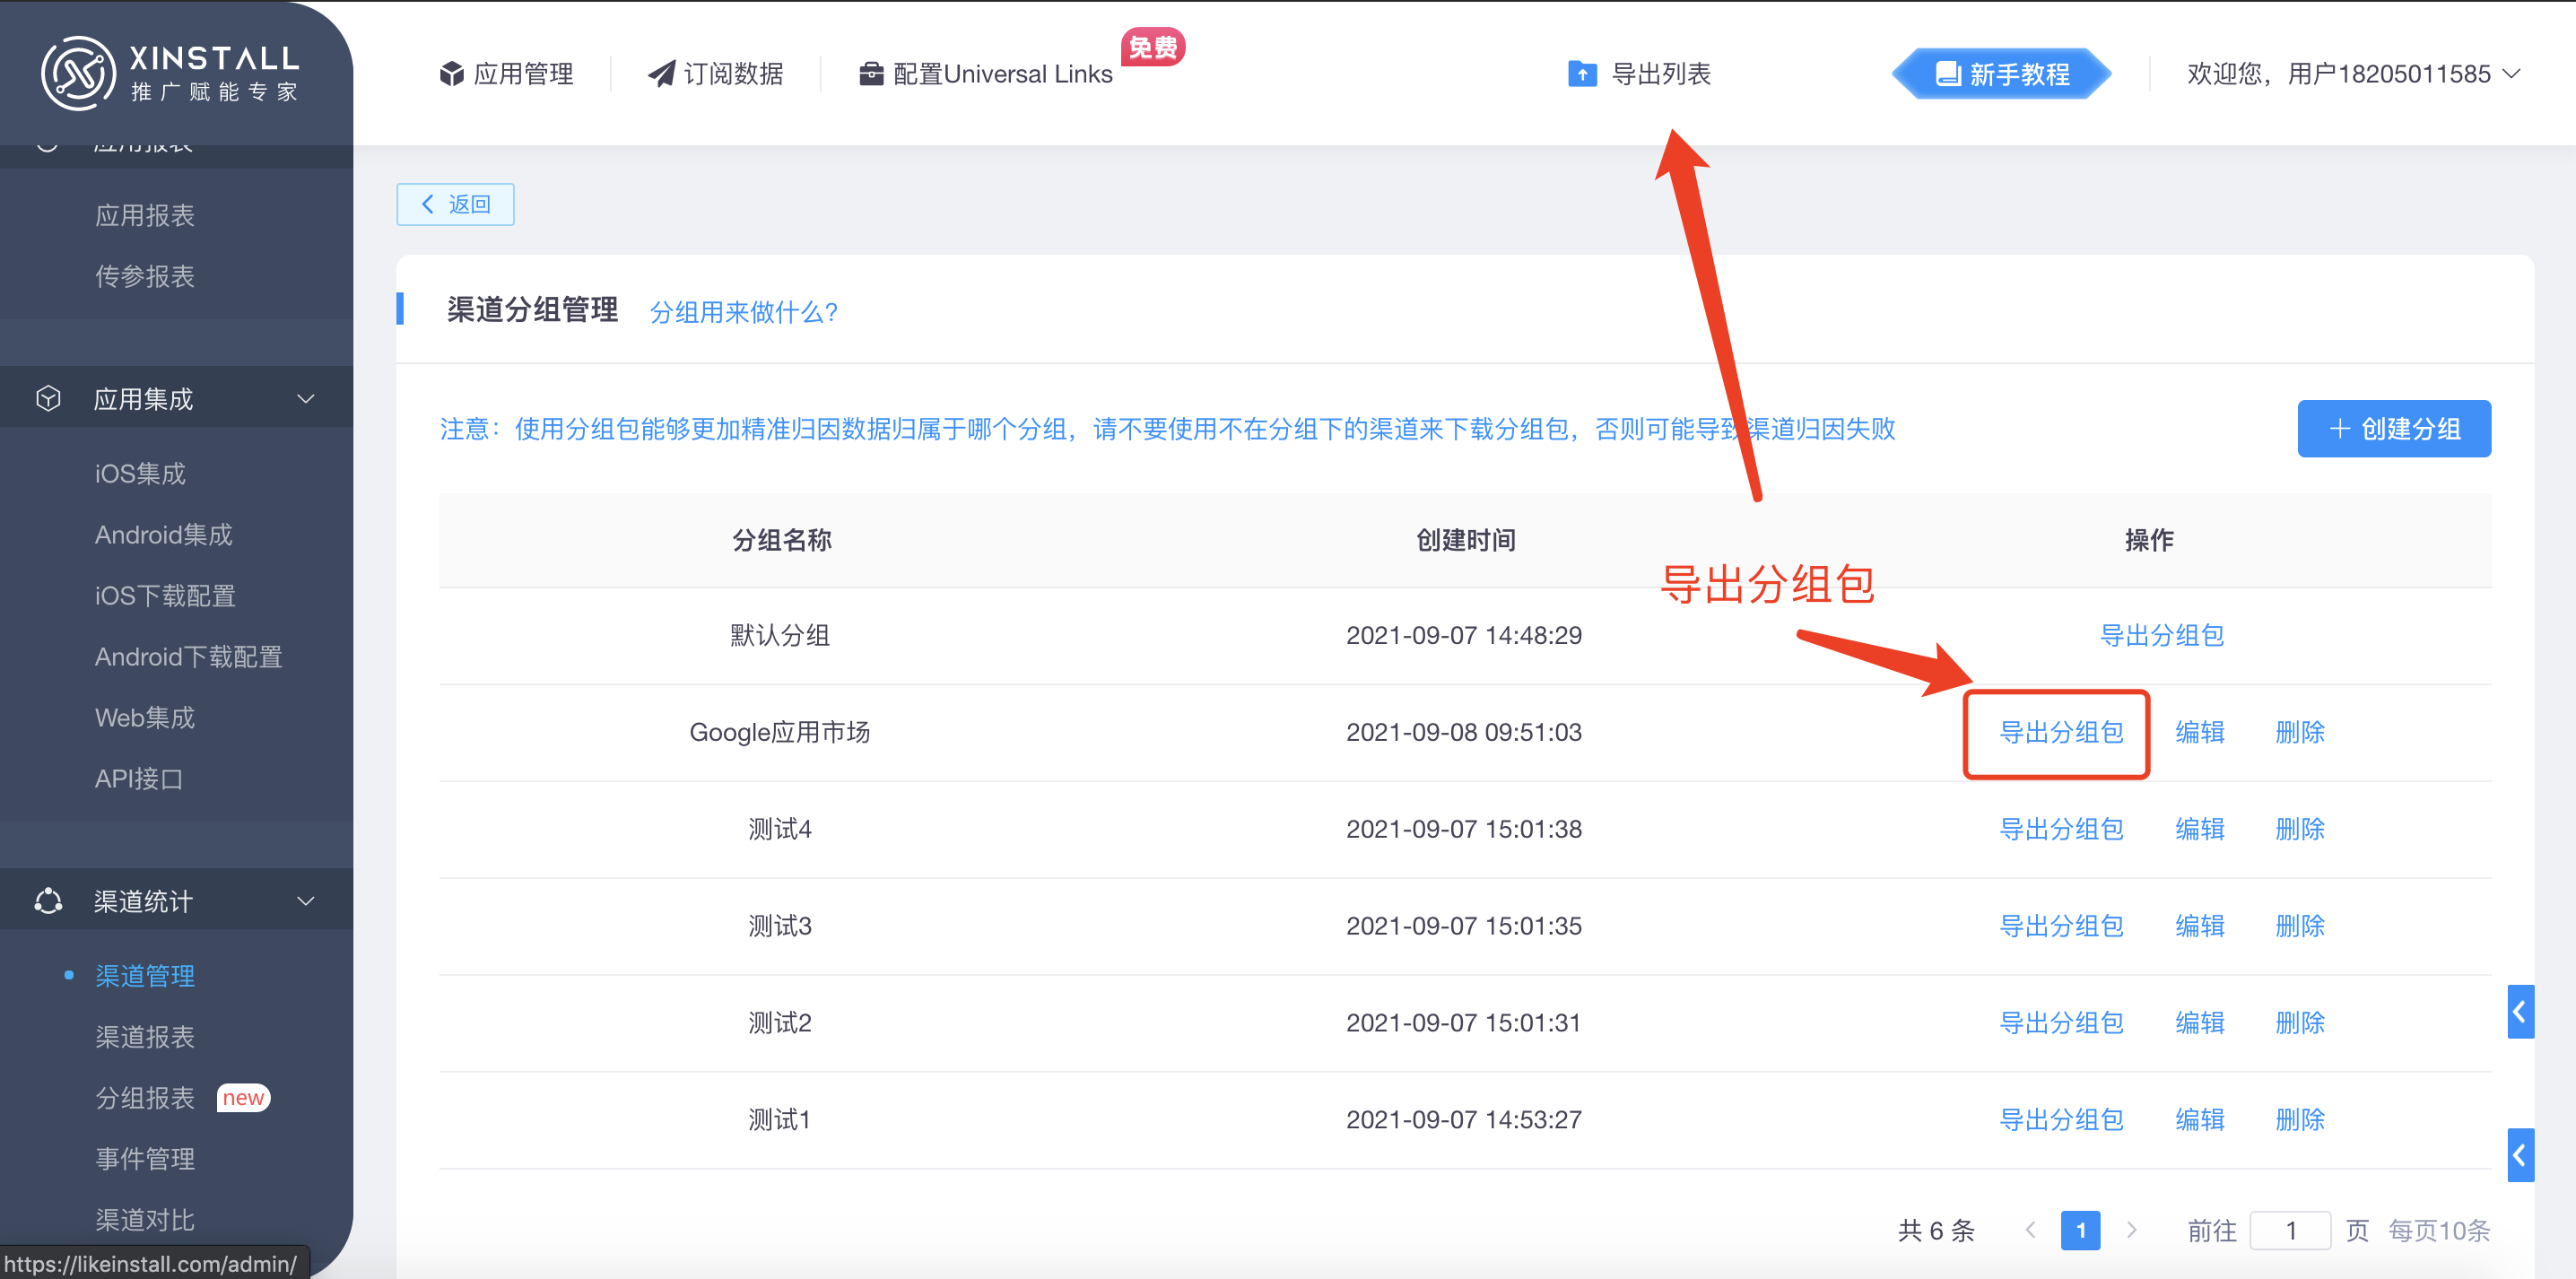Click the cube icon beside 应用管理
The height and width of the screenshot is (1279, 2576).
click(x=452, y=73)
